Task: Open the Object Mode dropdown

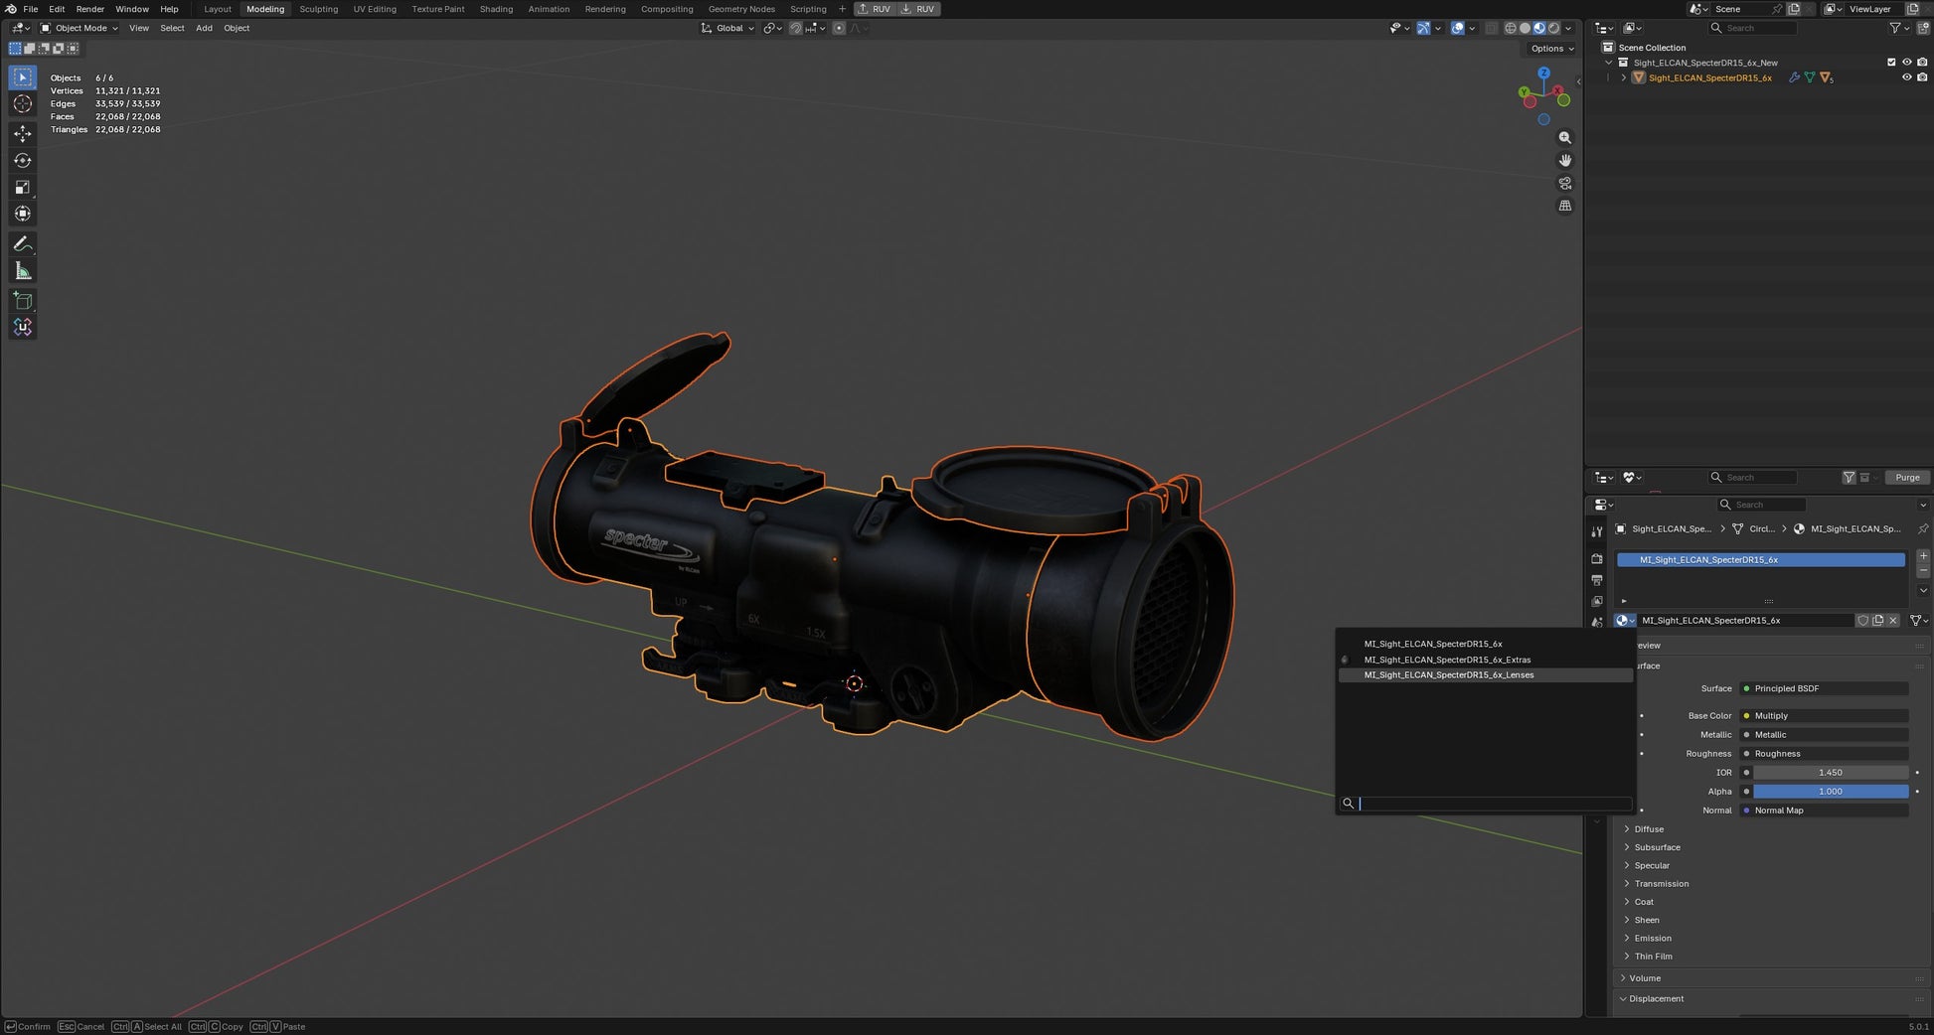Action: coord(80,28)
